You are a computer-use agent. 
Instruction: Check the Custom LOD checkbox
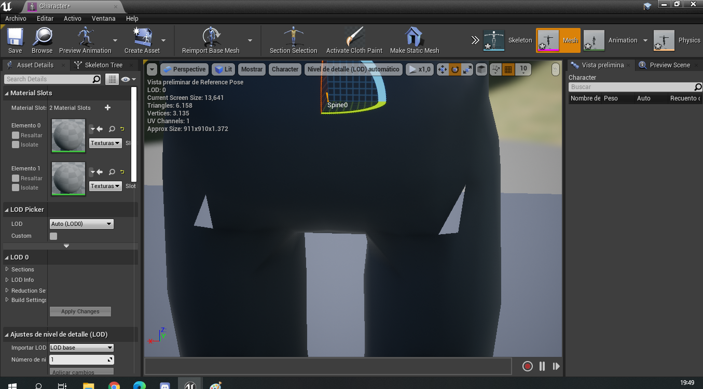53,236
